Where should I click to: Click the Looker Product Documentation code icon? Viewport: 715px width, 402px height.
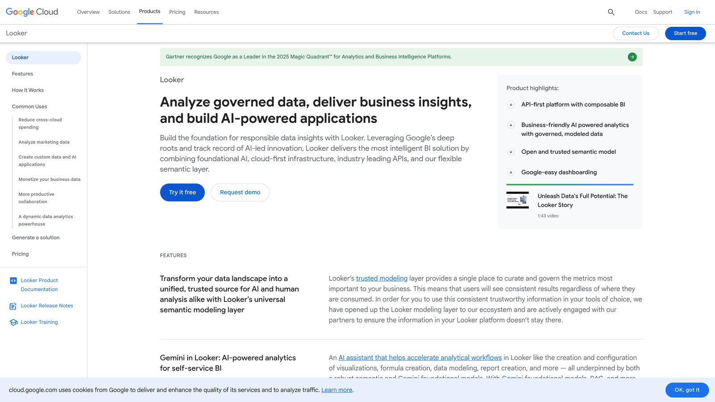[13, 281]
